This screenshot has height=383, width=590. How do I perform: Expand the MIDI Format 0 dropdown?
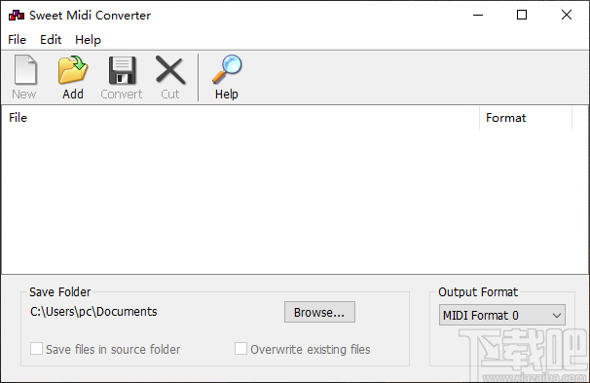pos(502,315)
